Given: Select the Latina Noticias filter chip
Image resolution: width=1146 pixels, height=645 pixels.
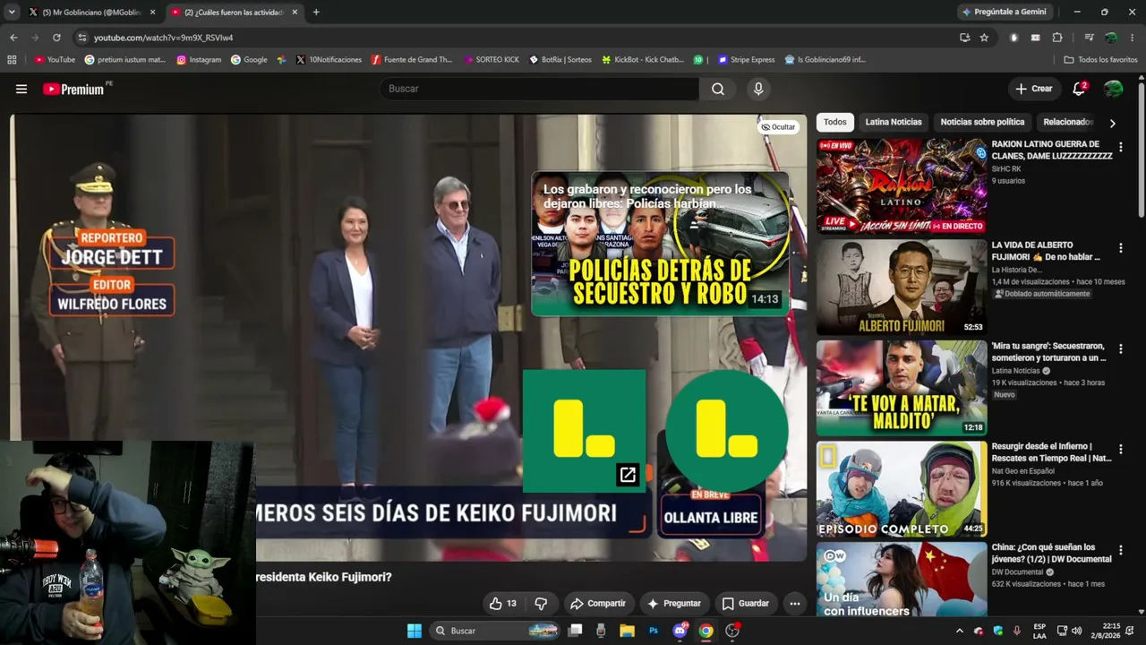Looking at the screenshot, I should coord(894,122).
